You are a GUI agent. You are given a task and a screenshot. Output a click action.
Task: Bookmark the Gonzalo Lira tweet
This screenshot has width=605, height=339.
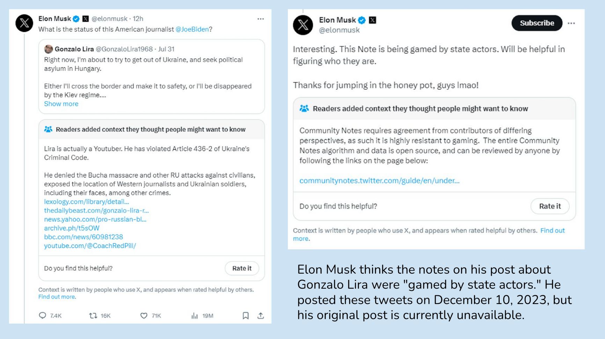246,316
